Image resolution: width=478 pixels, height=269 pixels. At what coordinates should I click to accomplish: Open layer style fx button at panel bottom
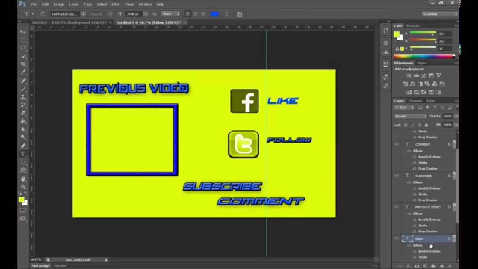(409, 266)
